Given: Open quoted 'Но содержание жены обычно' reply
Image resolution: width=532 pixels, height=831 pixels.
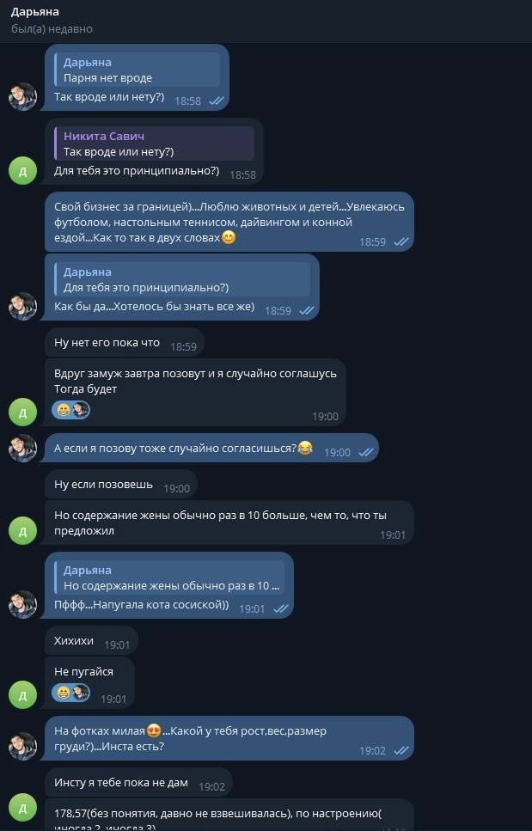Looking at the screenshot, I should (172, 577).
